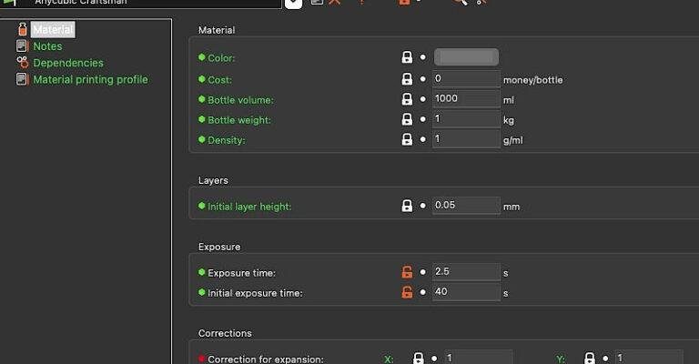Open the Dependencies settings page
Viewport: 699px width, 364px height.
tap(68, 63)
